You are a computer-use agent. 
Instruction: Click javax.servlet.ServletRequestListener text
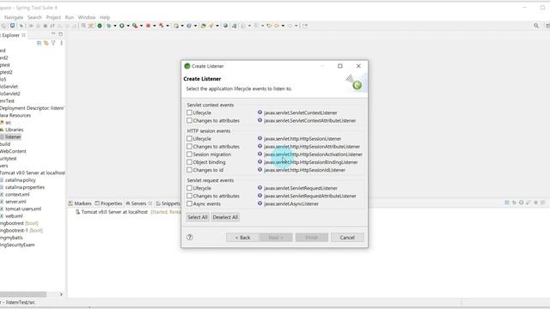coord(301,188)
